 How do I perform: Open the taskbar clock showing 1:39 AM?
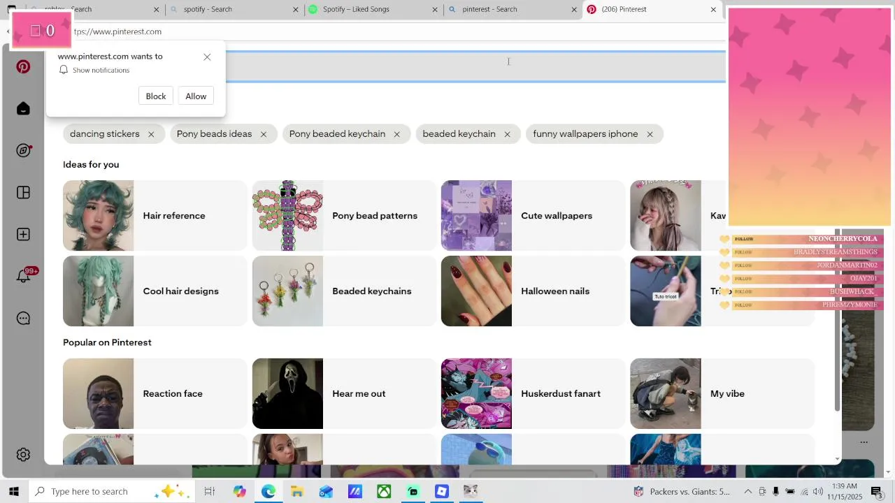click(x=845, y=491)
